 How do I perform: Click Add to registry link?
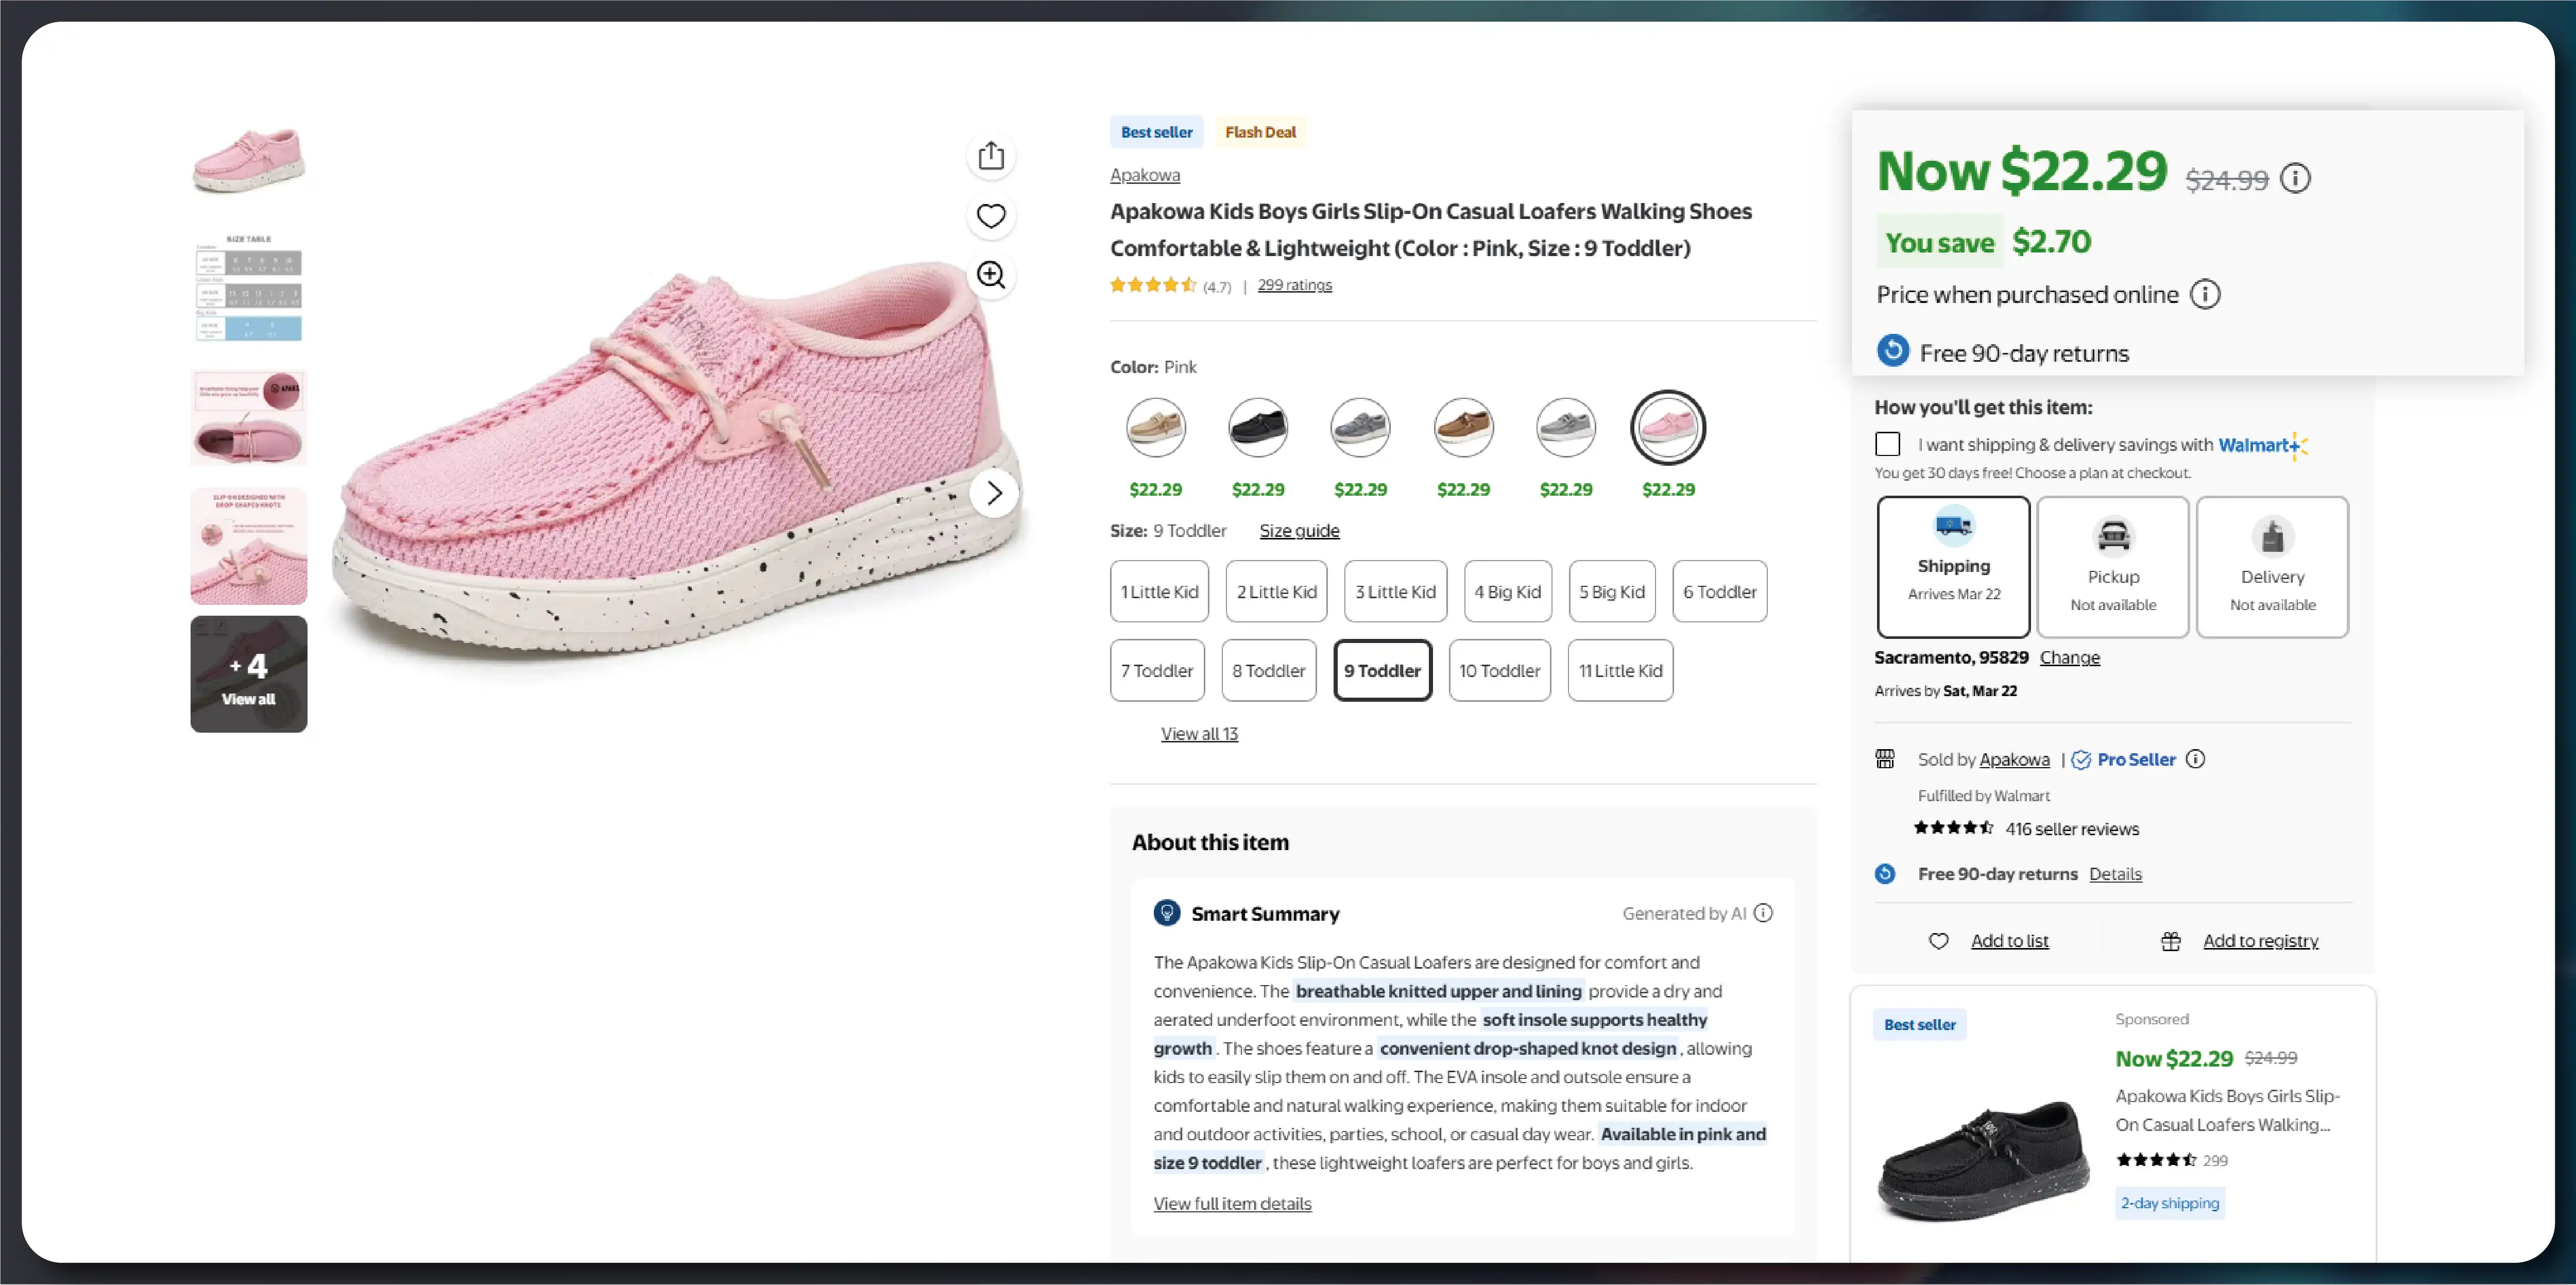click(x=2260, y=941)
